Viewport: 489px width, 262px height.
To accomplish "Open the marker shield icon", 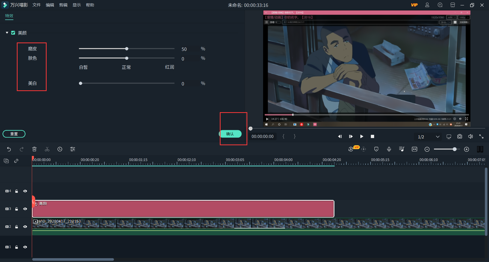I will coord(376,149).
